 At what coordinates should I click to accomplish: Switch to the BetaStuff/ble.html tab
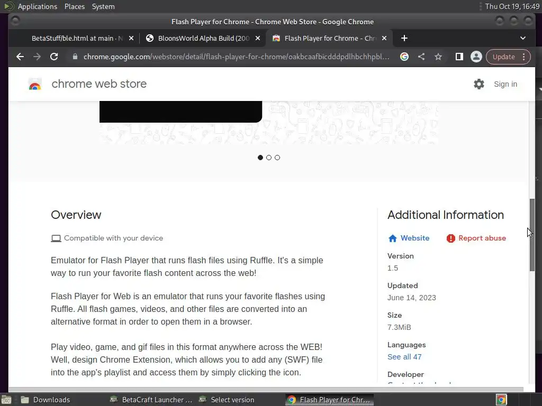pos(77,38)
